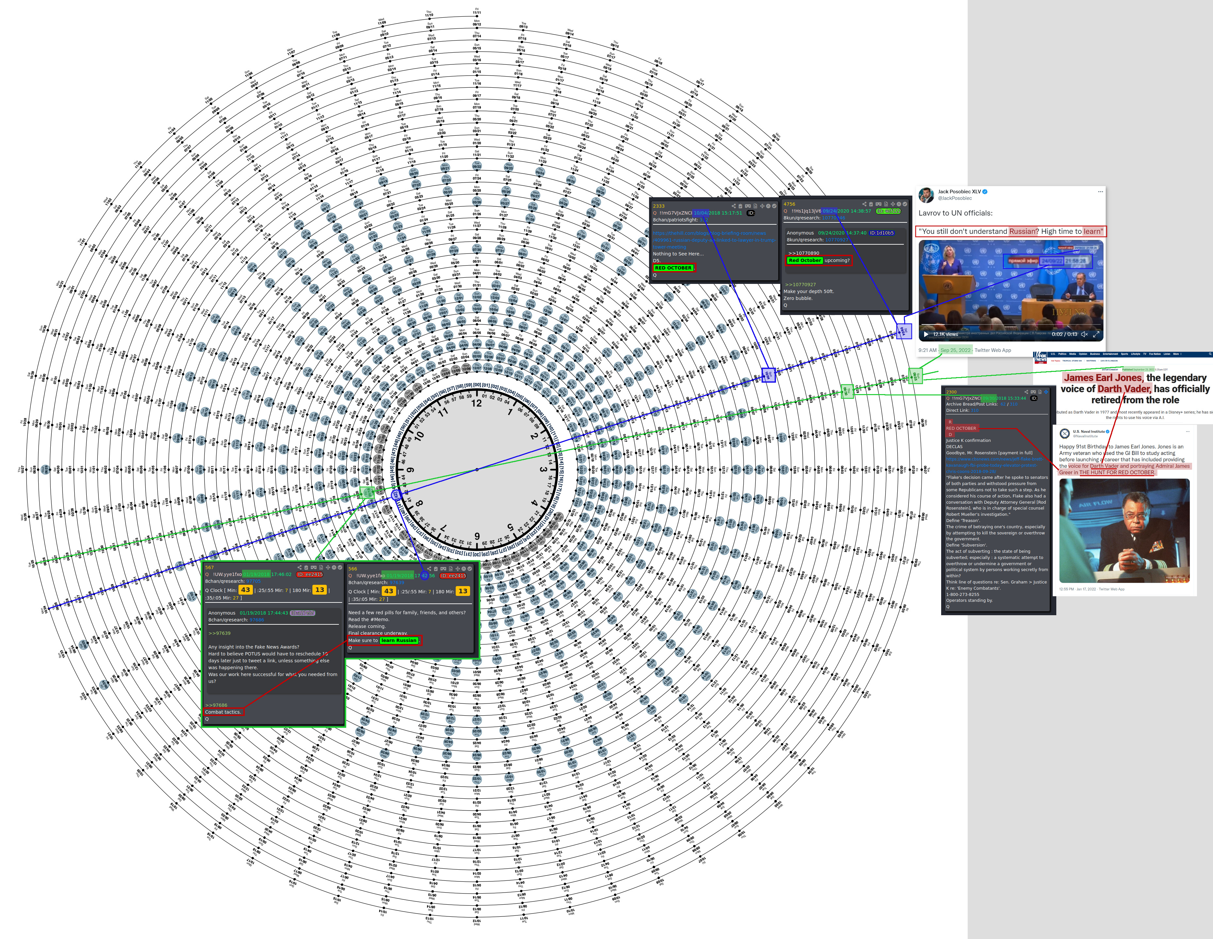Viewport: 1213px width, 939px height.
Task: Play the Lavrov video
Action: point(926,334)
